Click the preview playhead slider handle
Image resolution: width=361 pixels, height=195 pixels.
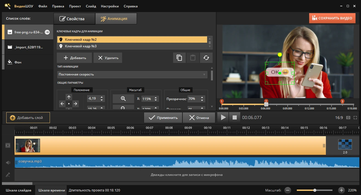[x=266, y=104]
